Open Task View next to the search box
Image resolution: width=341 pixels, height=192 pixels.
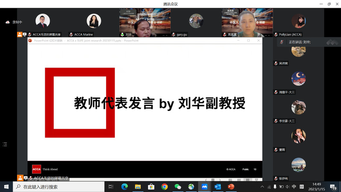(111, 187)
